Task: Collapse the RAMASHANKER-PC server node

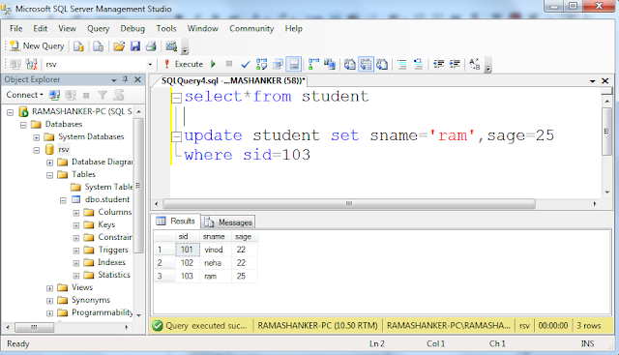Action: (x=11, y=112)
